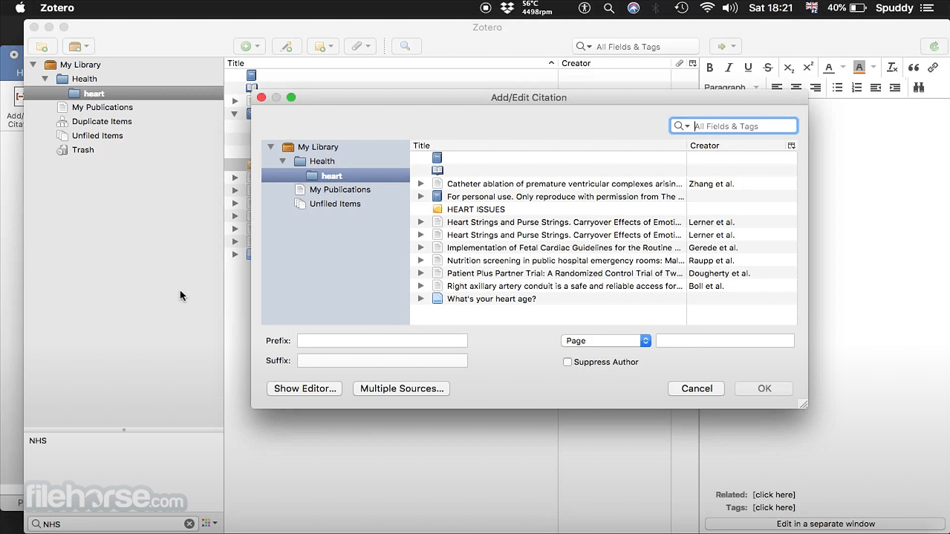Click the Find and Replace binoculars icon
Screen dimensions: 950x534
(919, 87)
